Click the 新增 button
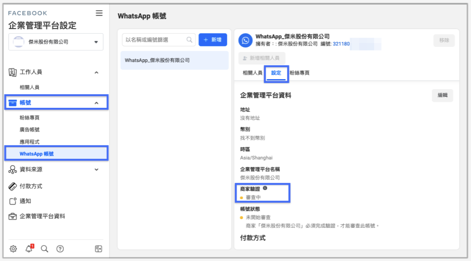The image size is (471, 261). (x=213, y=40)
